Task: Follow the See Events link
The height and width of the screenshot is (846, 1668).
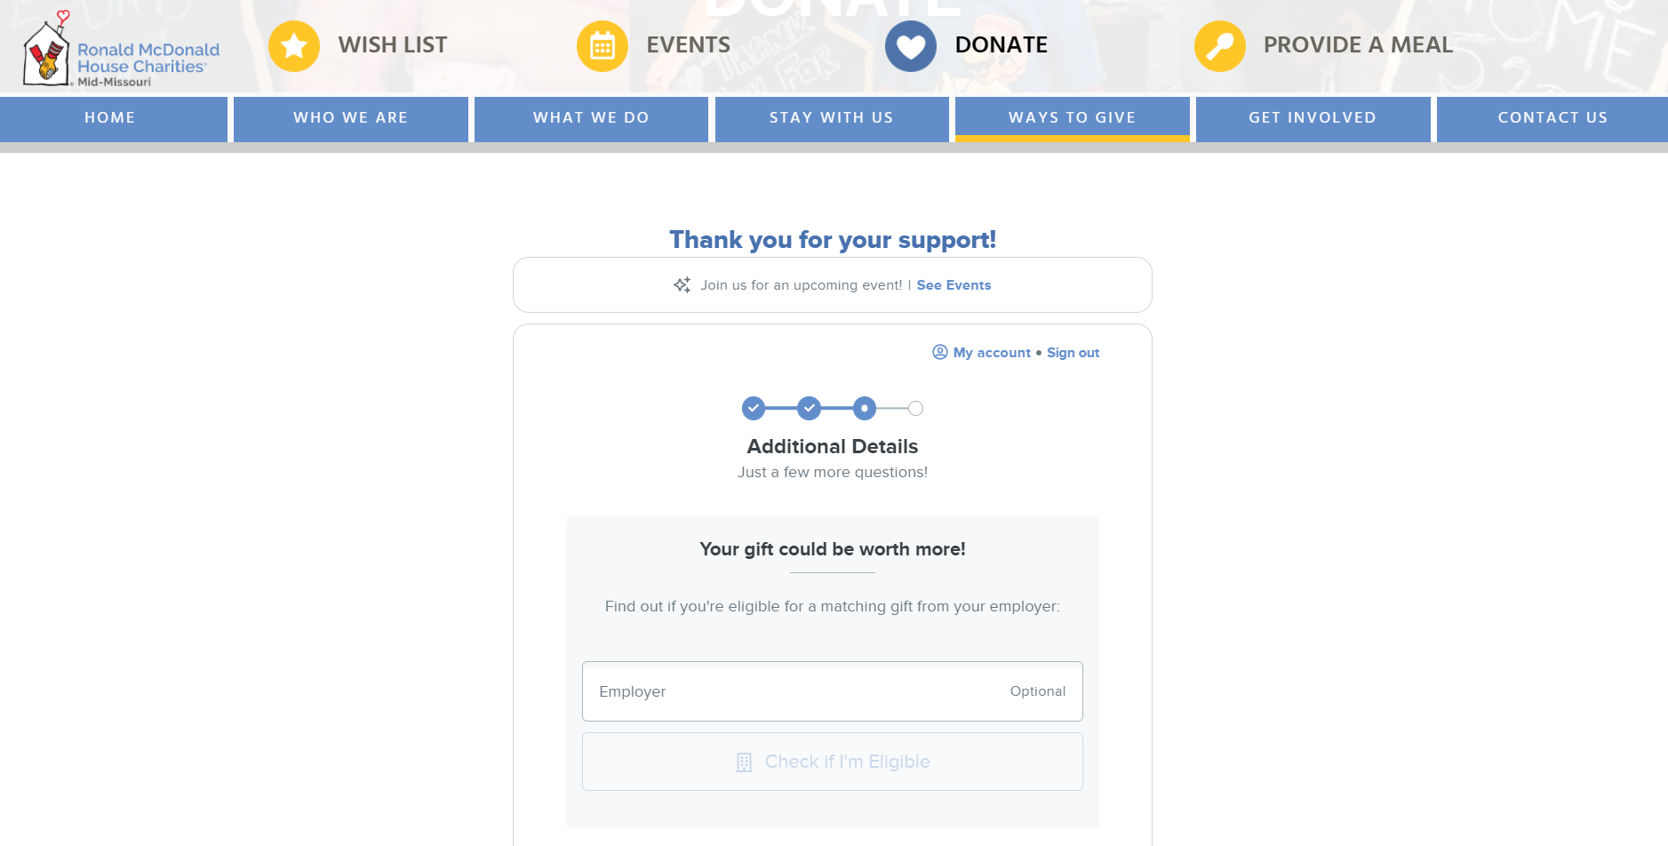Action: [x=954, y=285]
